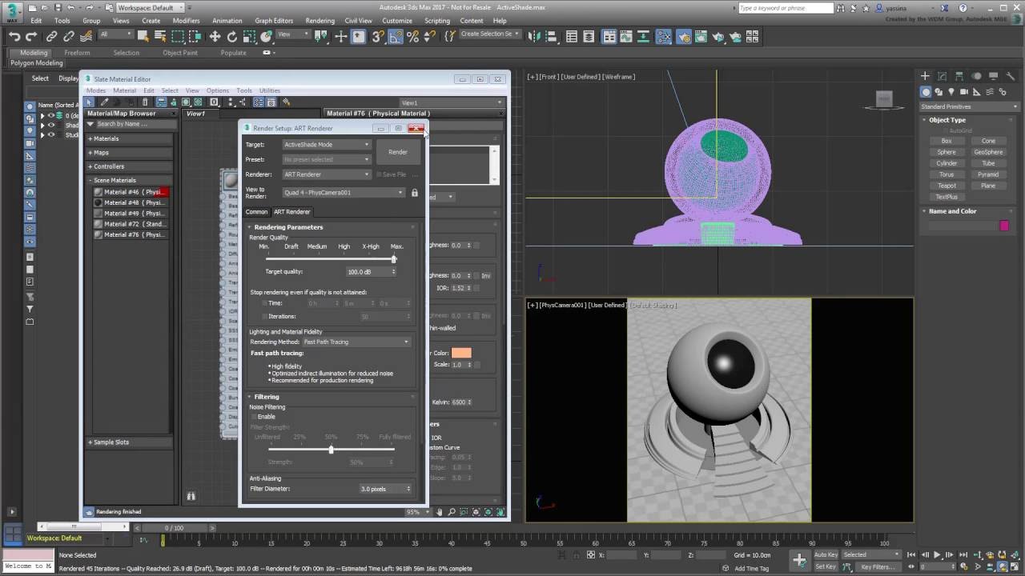Expand the Maps group in Material/Map Browser
This screenshot has height=576, width=1025.
tap(130, 153)
